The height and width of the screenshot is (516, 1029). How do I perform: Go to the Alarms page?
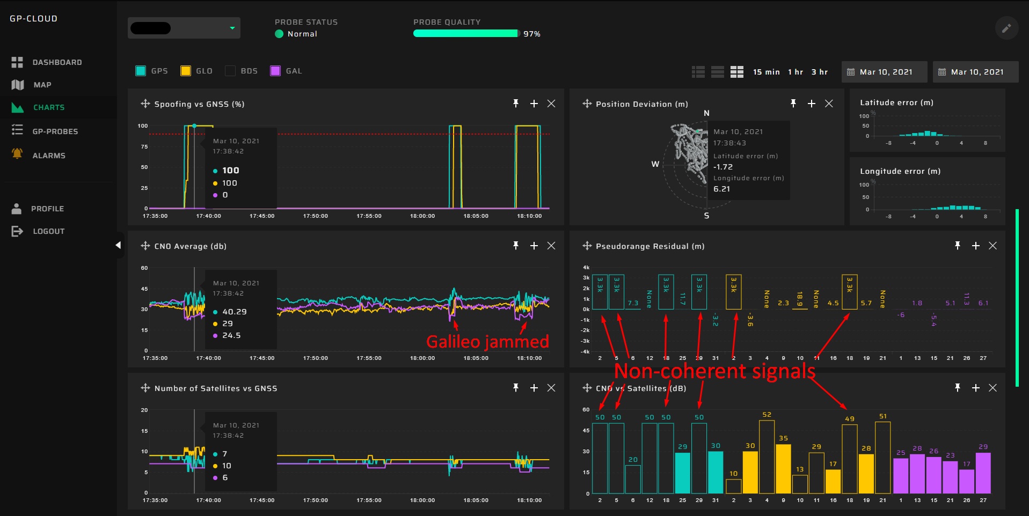pos(48,156)
